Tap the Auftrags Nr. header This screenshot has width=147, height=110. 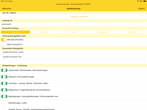click(x=7, y=20)
